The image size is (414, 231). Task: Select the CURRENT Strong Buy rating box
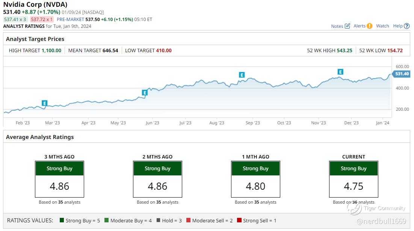[354, 179]
